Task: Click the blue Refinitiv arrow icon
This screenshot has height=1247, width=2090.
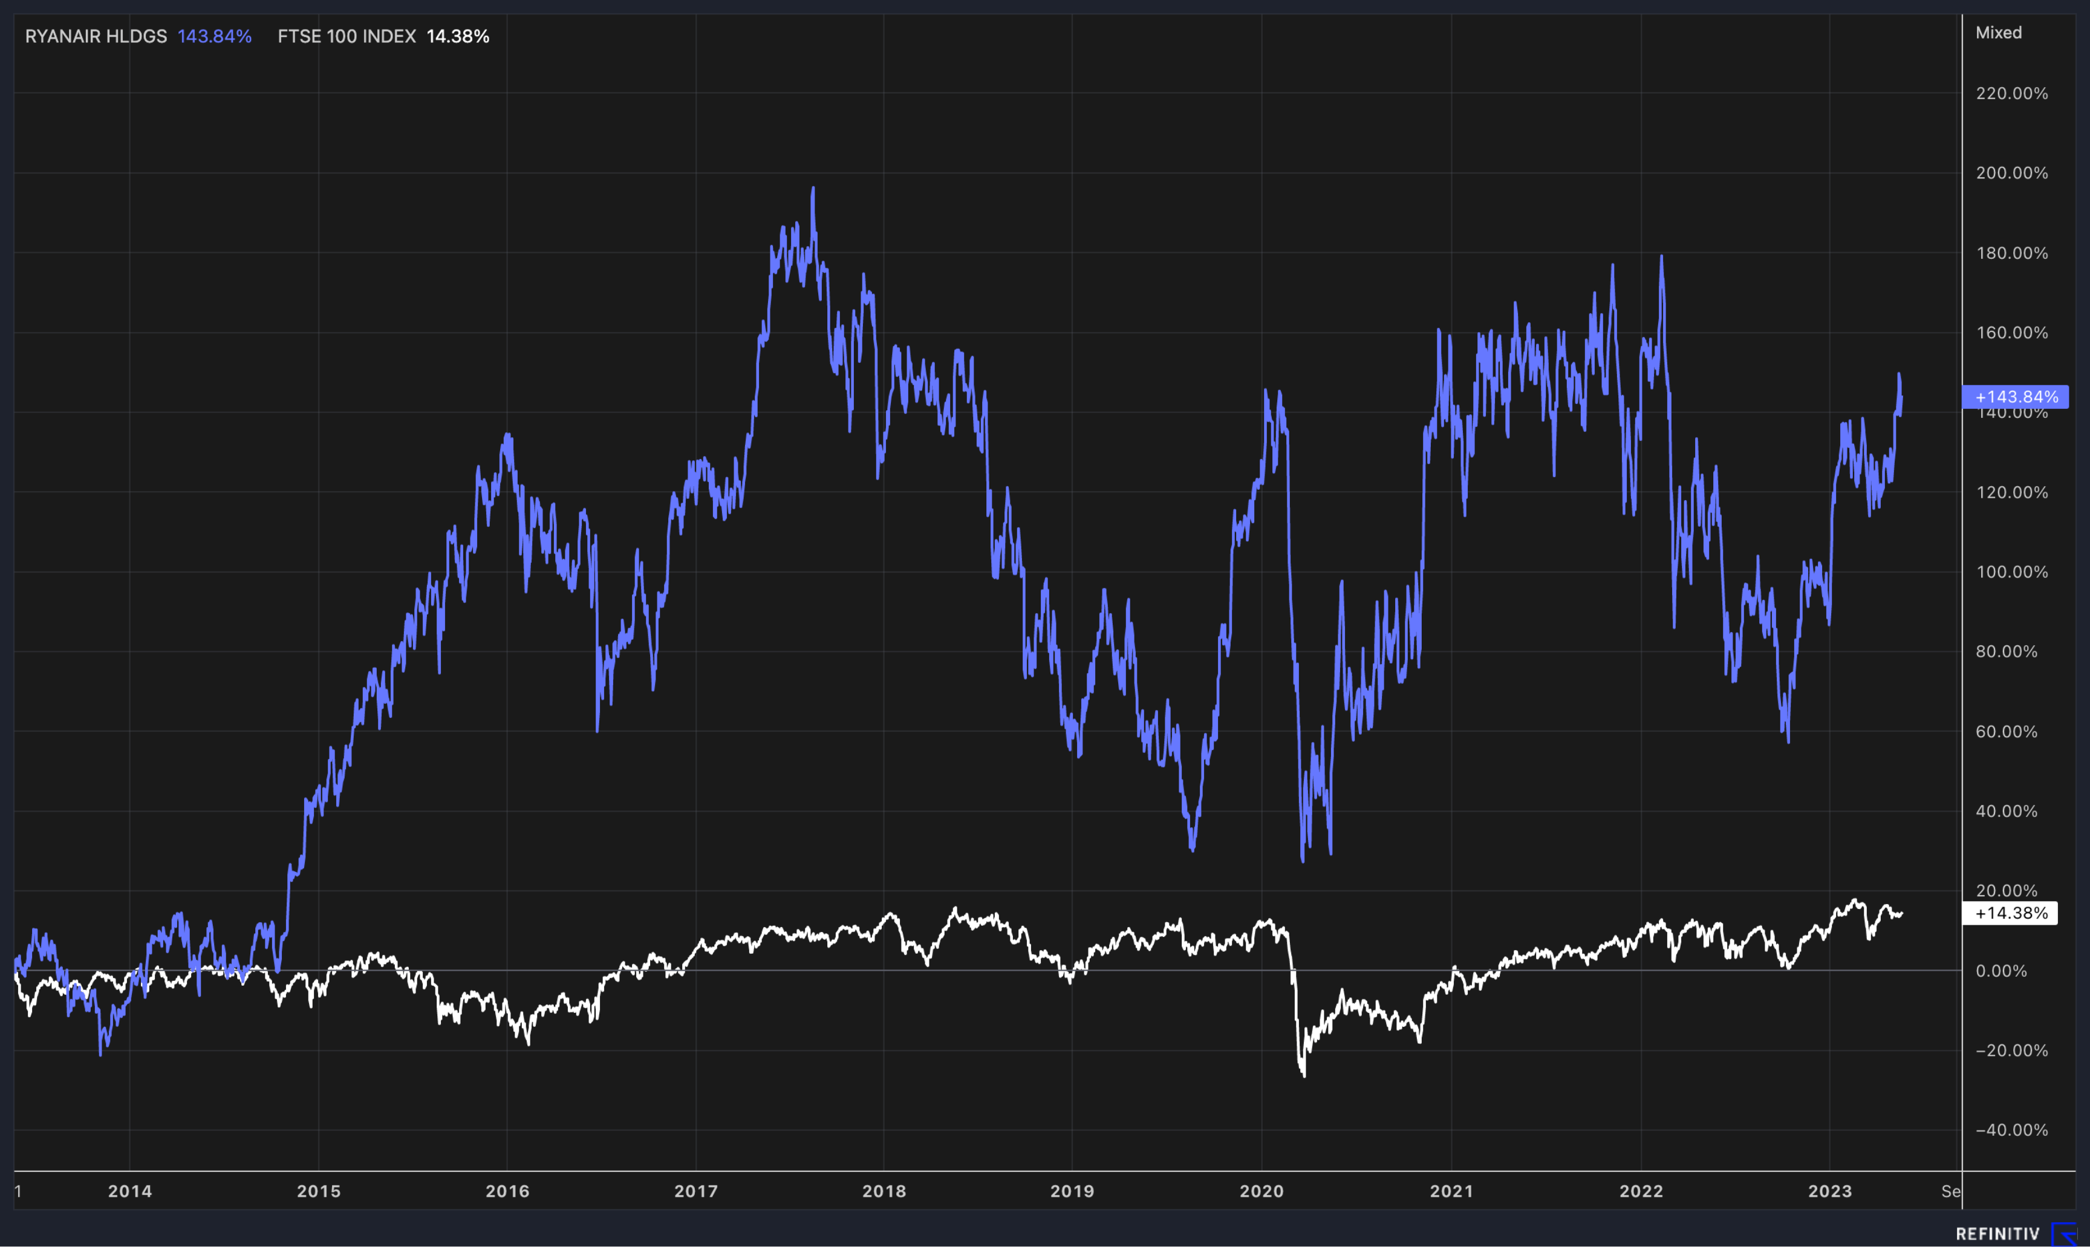Action: pos(2065,1234)
